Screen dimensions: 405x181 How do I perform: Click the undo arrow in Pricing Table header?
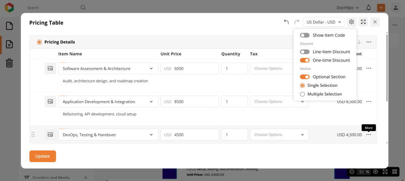(286, 22)
